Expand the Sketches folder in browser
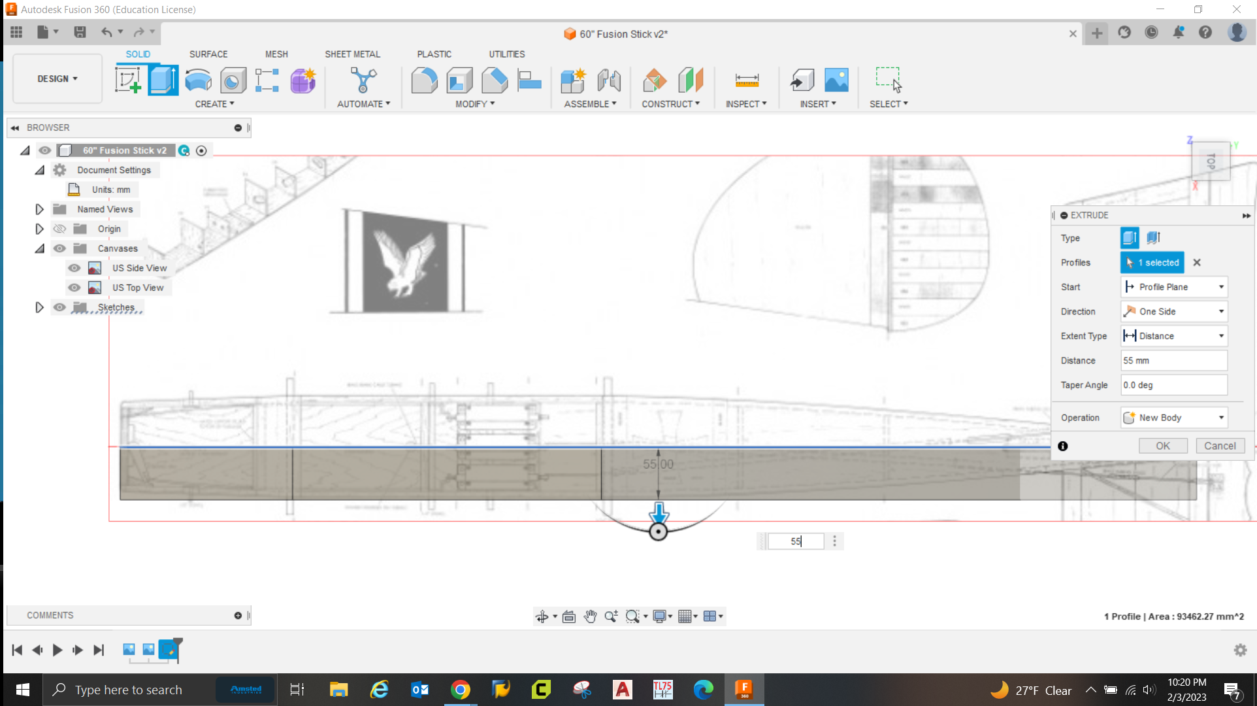Image resolution: width=1257 pixels, height=706 pixels. (x=39, y=307)
